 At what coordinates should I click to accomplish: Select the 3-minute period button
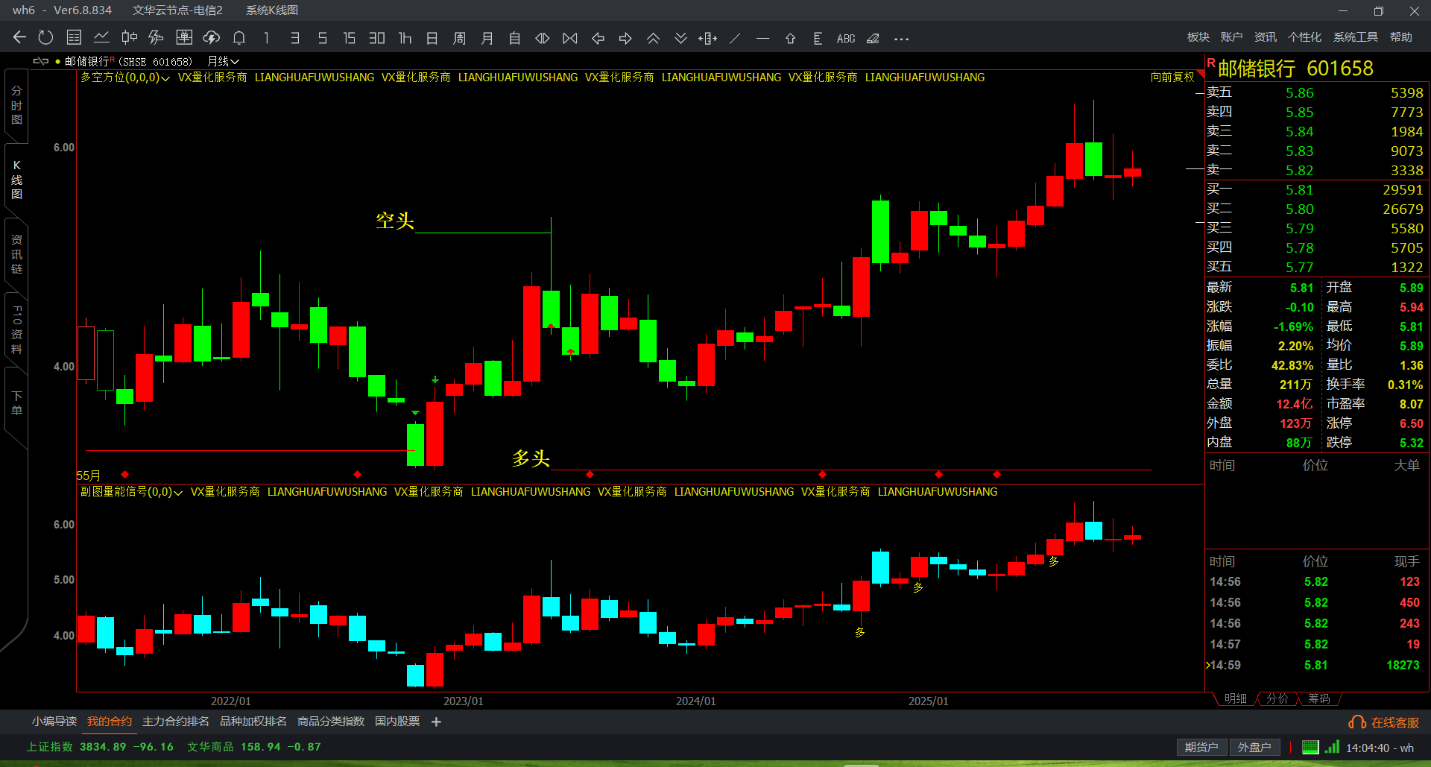pos(295,38)
